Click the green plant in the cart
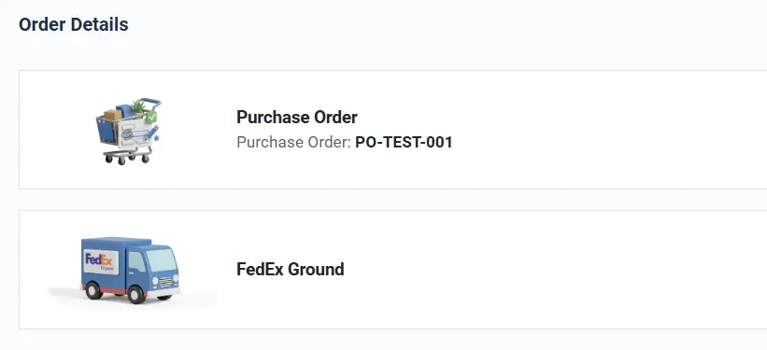 (x=139, y=105)
